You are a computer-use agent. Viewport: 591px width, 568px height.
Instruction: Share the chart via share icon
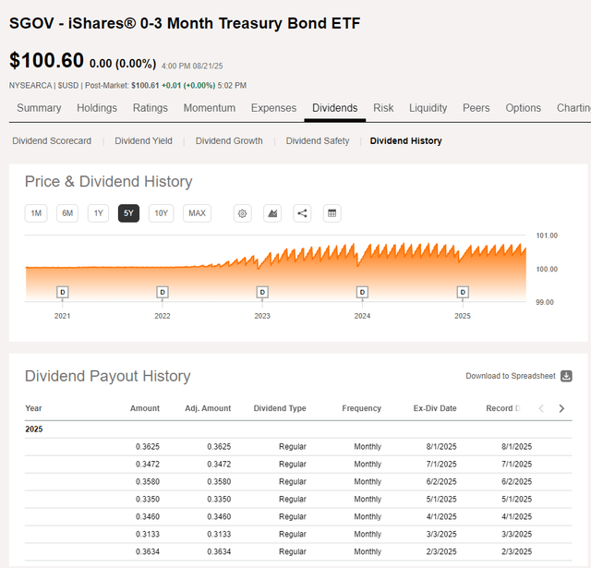[302, 213]
